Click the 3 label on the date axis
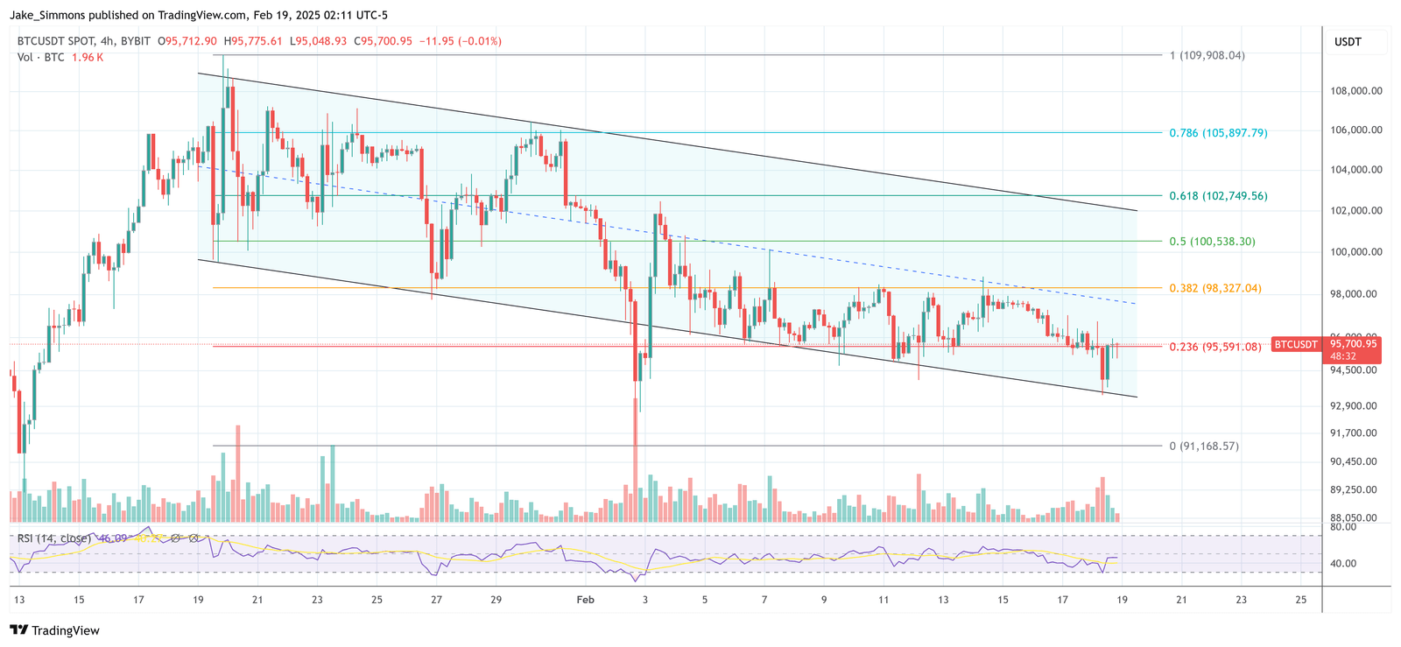Screen dimensions: 1401x647 pos(644,600)
